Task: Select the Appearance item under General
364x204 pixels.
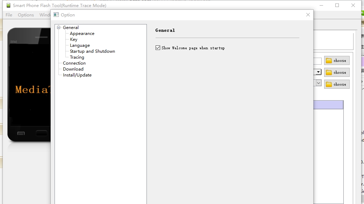Action: pos(82,34)
